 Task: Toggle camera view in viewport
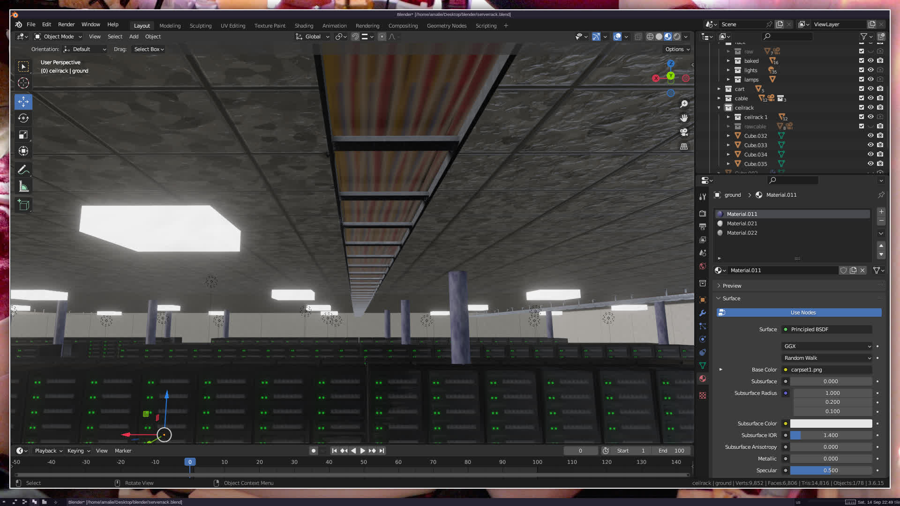(684, 132)
